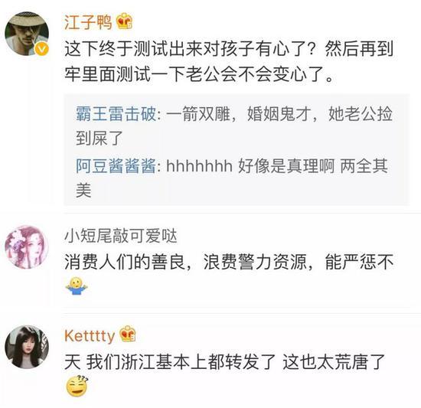Screen dimensions: 421x408
Task: Tap the crown membership badge beside Ketttty
Action: coord(128,335)
